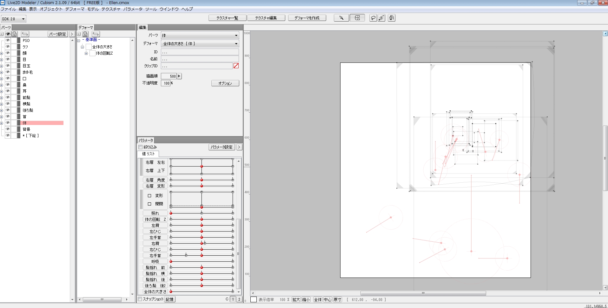Viewport: 608px width, 308px height.
Task: Reset to actual size with 原寸 button
Action: (337, 299)
